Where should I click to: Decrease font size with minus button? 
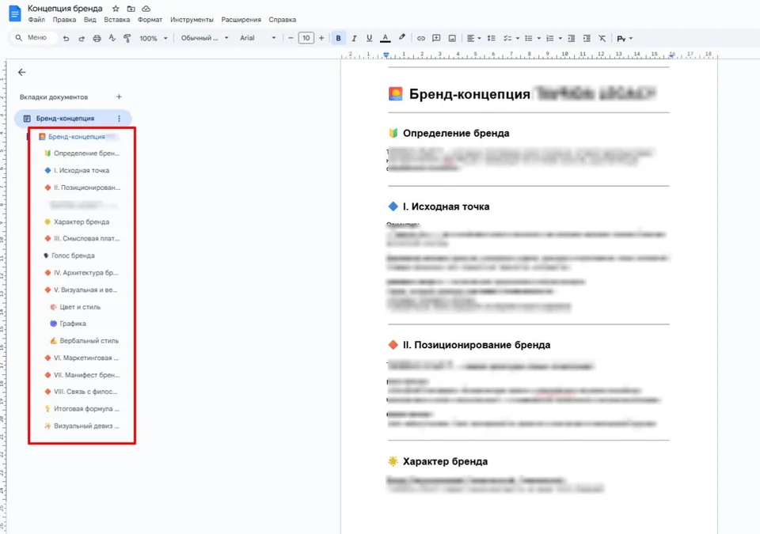pyautogui.click(x=291, y=38)
